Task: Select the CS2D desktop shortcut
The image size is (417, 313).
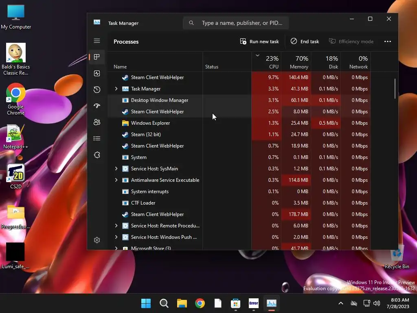Action: (x=16, y=176)
